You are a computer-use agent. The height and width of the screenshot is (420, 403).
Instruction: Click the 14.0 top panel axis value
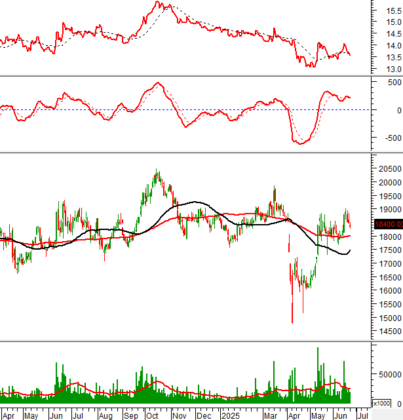pos(394,45)
